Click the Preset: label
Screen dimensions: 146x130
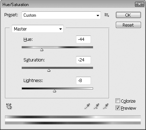(x=11, y=15)
